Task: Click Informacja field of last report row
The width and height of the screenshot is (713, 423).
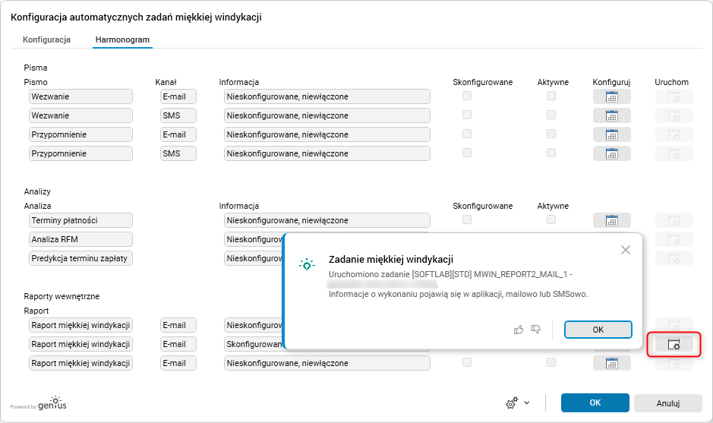Action: pos(327,363)
